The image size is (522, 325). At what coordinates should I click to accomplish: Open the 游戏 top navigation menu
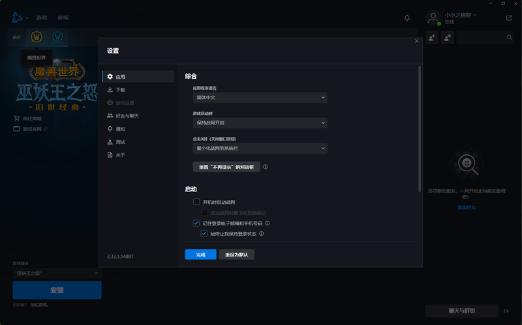coord(42,18)
